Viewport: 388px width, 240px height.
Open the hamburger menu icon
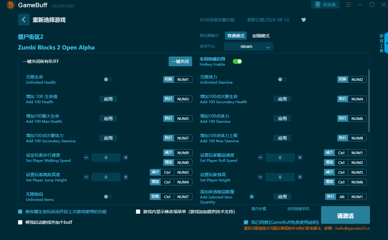point(348,5)
